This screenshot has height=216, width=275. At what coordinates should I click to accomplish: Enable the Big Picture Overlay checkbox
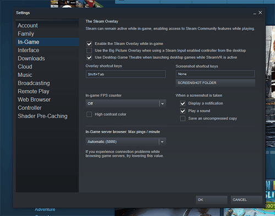point(89,51)
